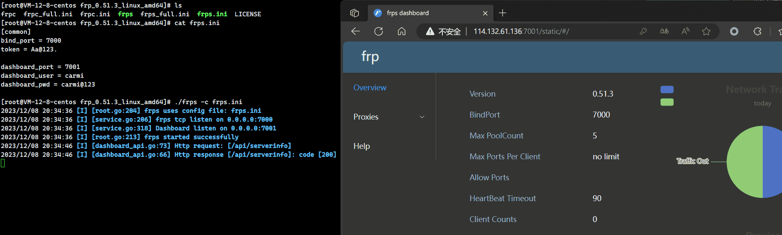Viewport: 782px width, 235px height.
Task: Open the tab actions menu icon
Action: [354, 13]
